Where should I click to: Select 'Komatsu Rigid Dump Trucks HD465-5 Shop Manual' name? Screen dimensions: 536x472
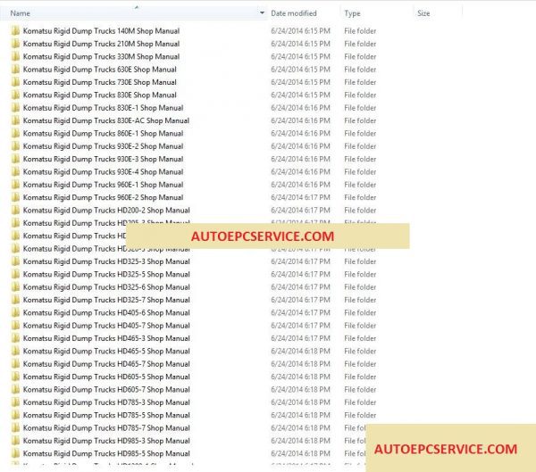(106, 351)
